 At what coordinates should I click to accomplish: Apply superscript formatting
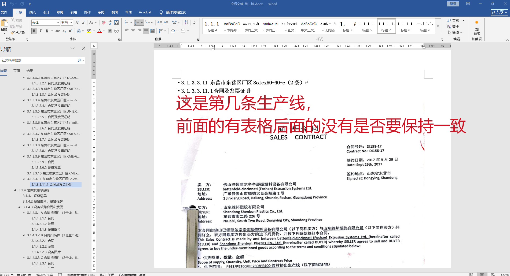(x=71, y=31)
